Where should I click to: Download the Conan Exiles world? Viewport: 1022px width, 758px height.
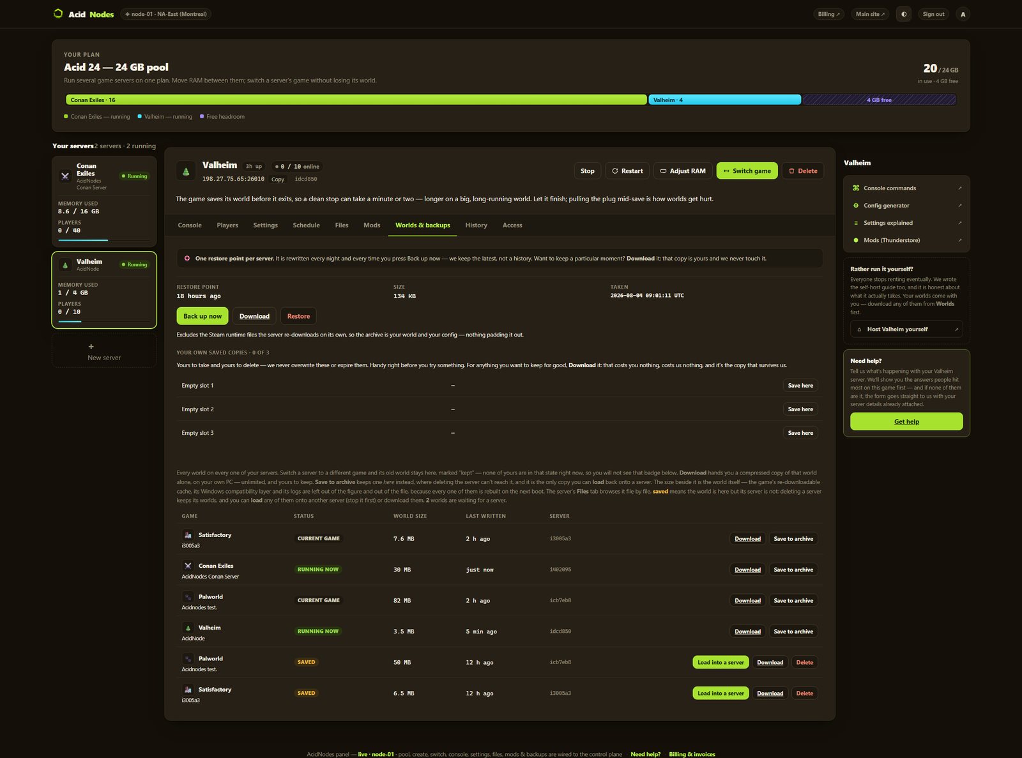pyautogui.click(x=747, y=570)
